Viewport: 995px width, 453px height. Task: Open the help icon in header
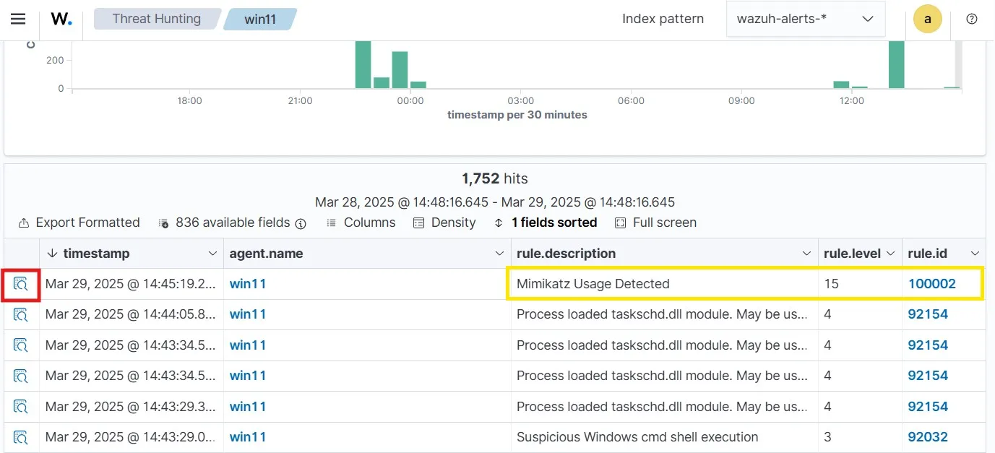[x=971, y=20]
